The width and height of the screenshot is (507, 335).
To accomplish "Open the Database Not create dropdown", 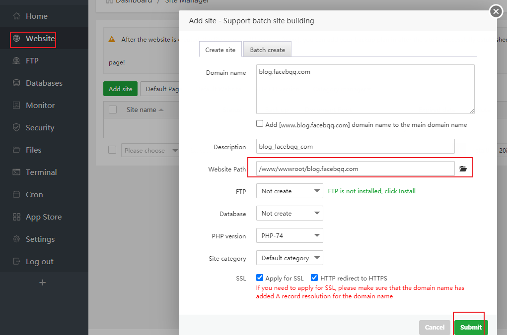I will pos(290,214).
